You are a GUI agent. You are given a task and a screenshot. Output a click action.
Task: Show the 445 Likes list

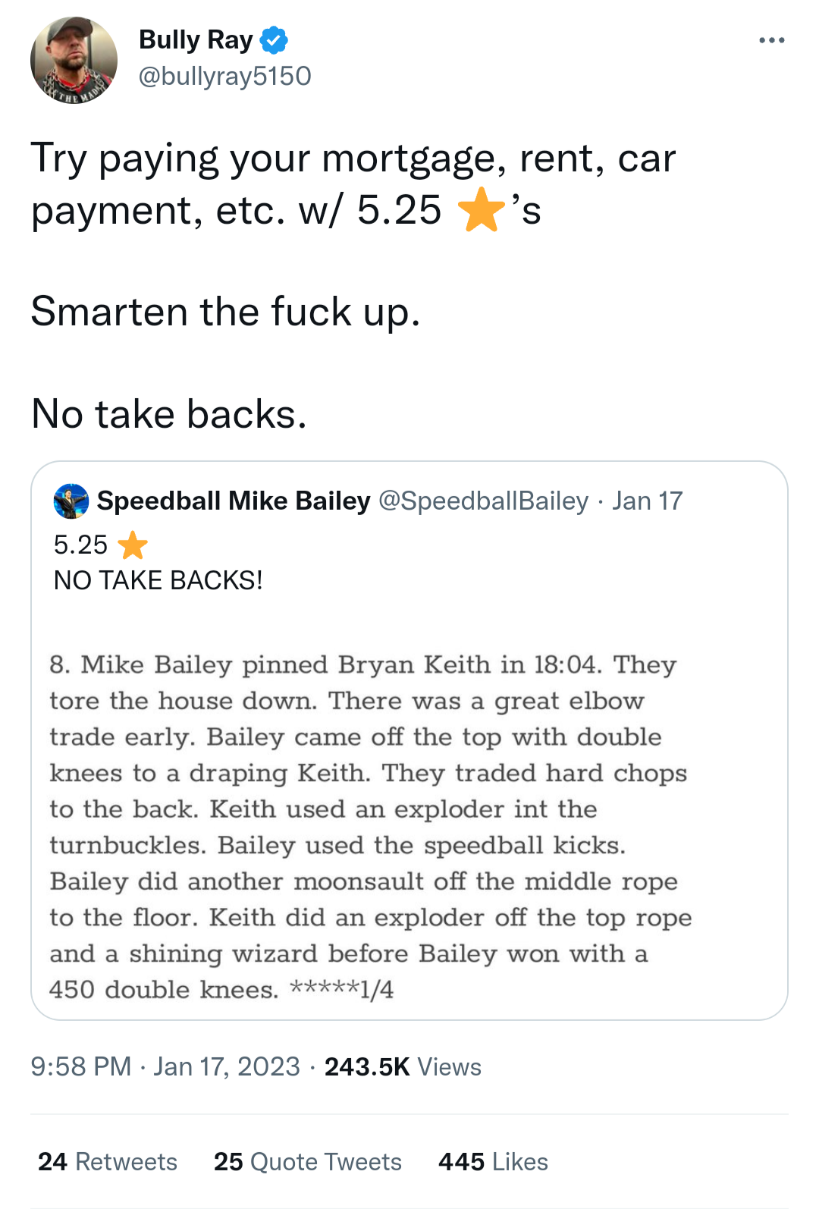pos(493,1161)
